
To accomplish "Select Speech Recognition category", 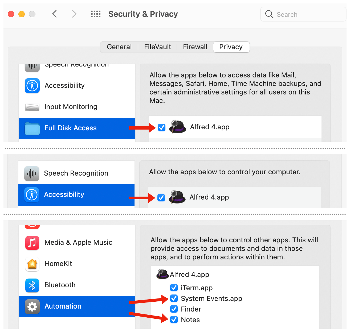I will coord(76,173).
